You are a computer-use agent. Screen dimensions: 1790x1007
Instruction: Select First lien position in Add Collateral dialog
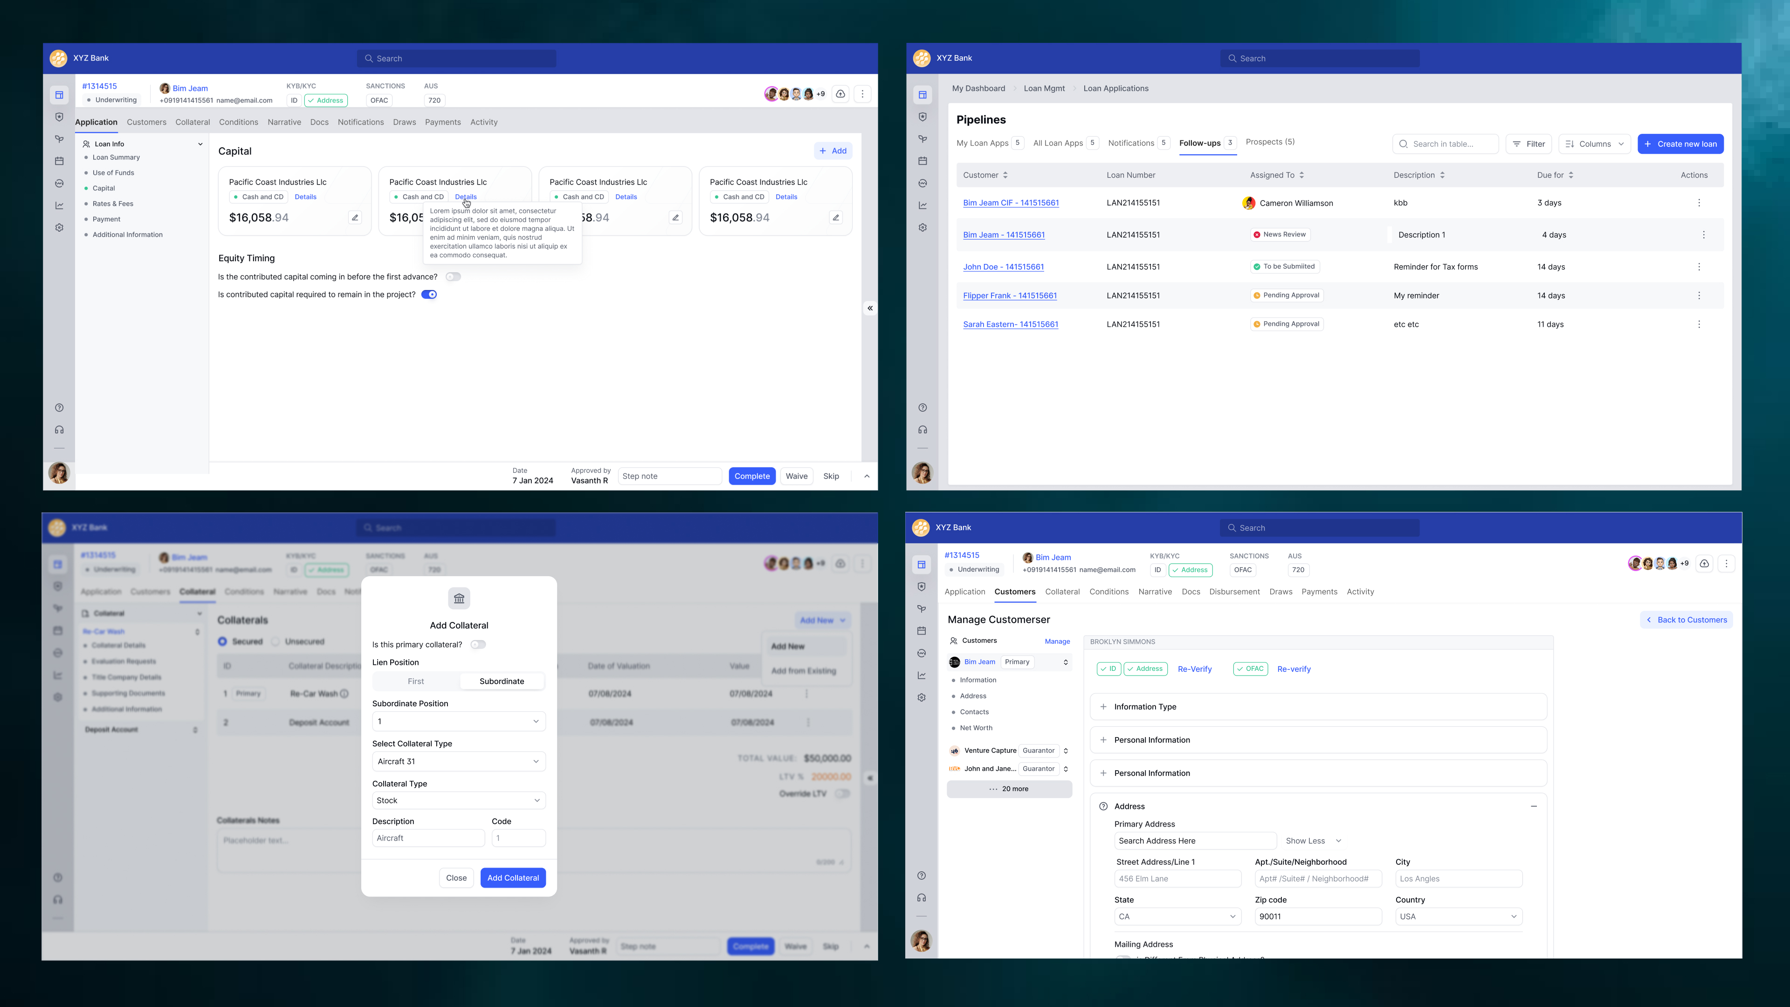click(415, 681)
